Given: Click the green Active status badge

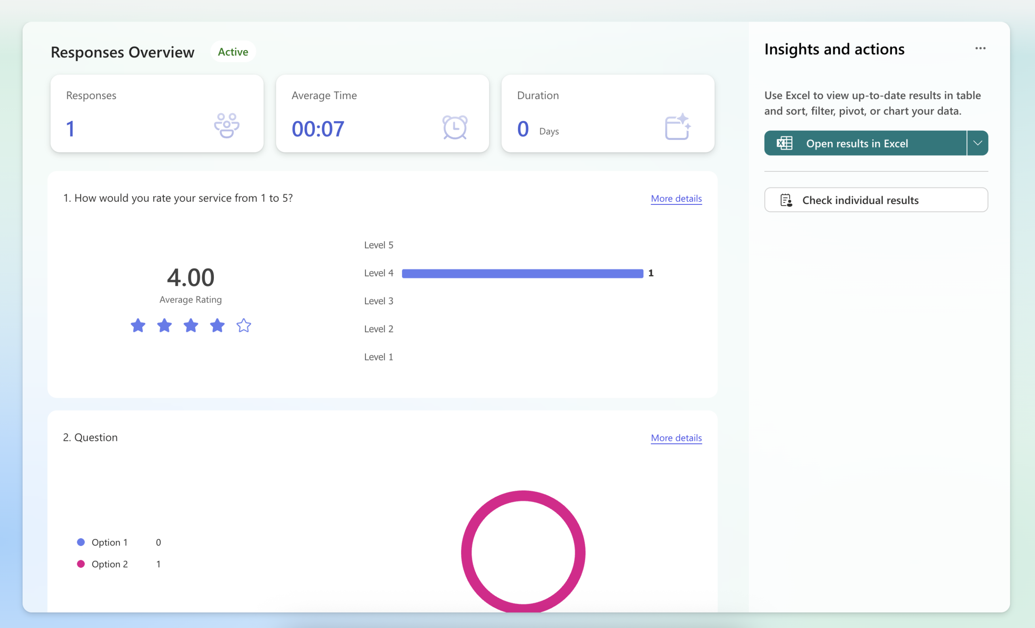Looking at the screenshot, I should 233,52.
